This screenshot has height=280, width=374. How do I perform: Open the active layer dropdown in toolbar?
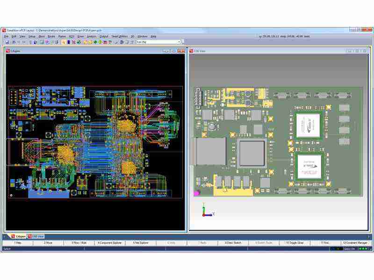point(179,42)
